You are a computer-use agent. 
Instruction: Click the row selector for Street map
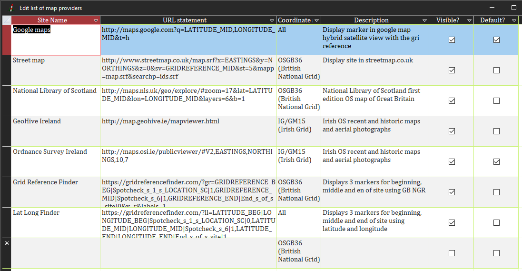[6, 70]
